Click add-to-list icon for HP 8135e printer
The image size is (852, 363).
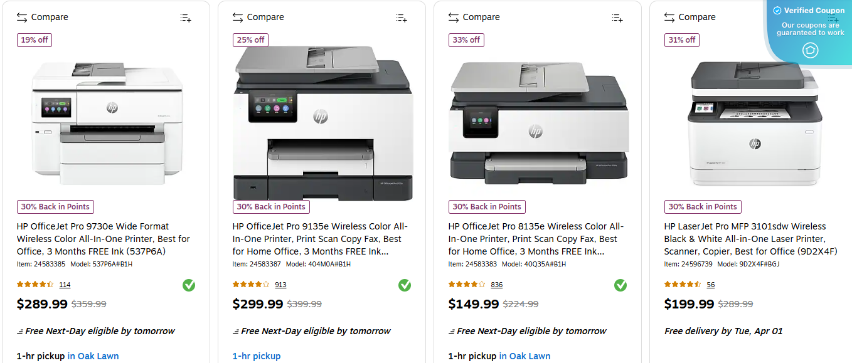[617, 18]
